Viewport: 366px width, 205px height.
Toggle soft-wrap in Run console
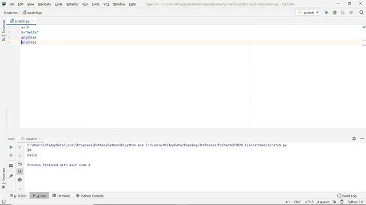click(x=20, y=163)
